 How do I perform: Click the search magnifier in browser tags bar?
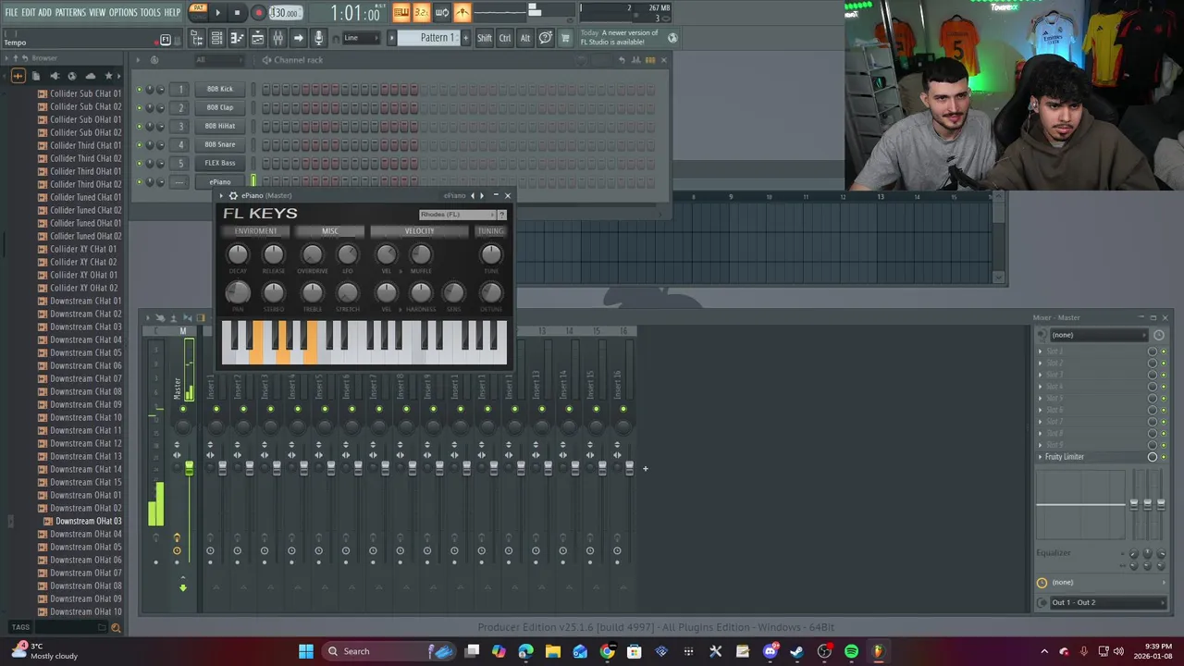point(116,628)
